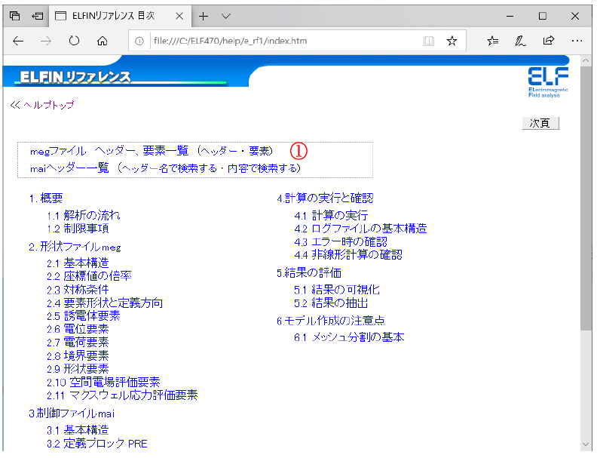Viewport: 597px width, 458px height.
Task: Open the ヘッダー・要素 link
Action: 235,151
